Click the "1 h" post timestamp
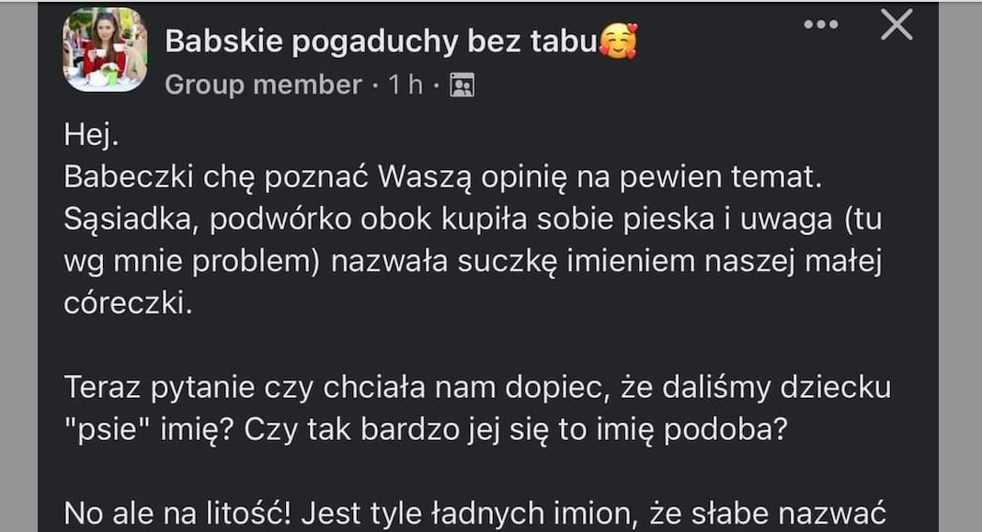The width and height of the screenshot is (982, 532). coord(405,85)
